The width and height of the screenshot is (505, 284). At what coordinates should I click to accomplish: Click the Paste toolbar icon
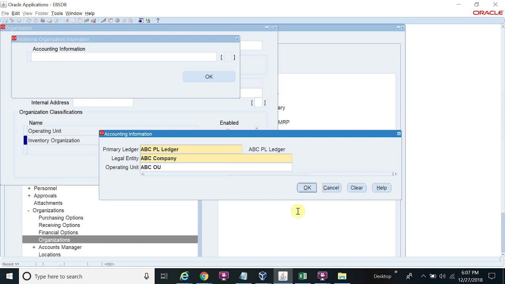80,21
